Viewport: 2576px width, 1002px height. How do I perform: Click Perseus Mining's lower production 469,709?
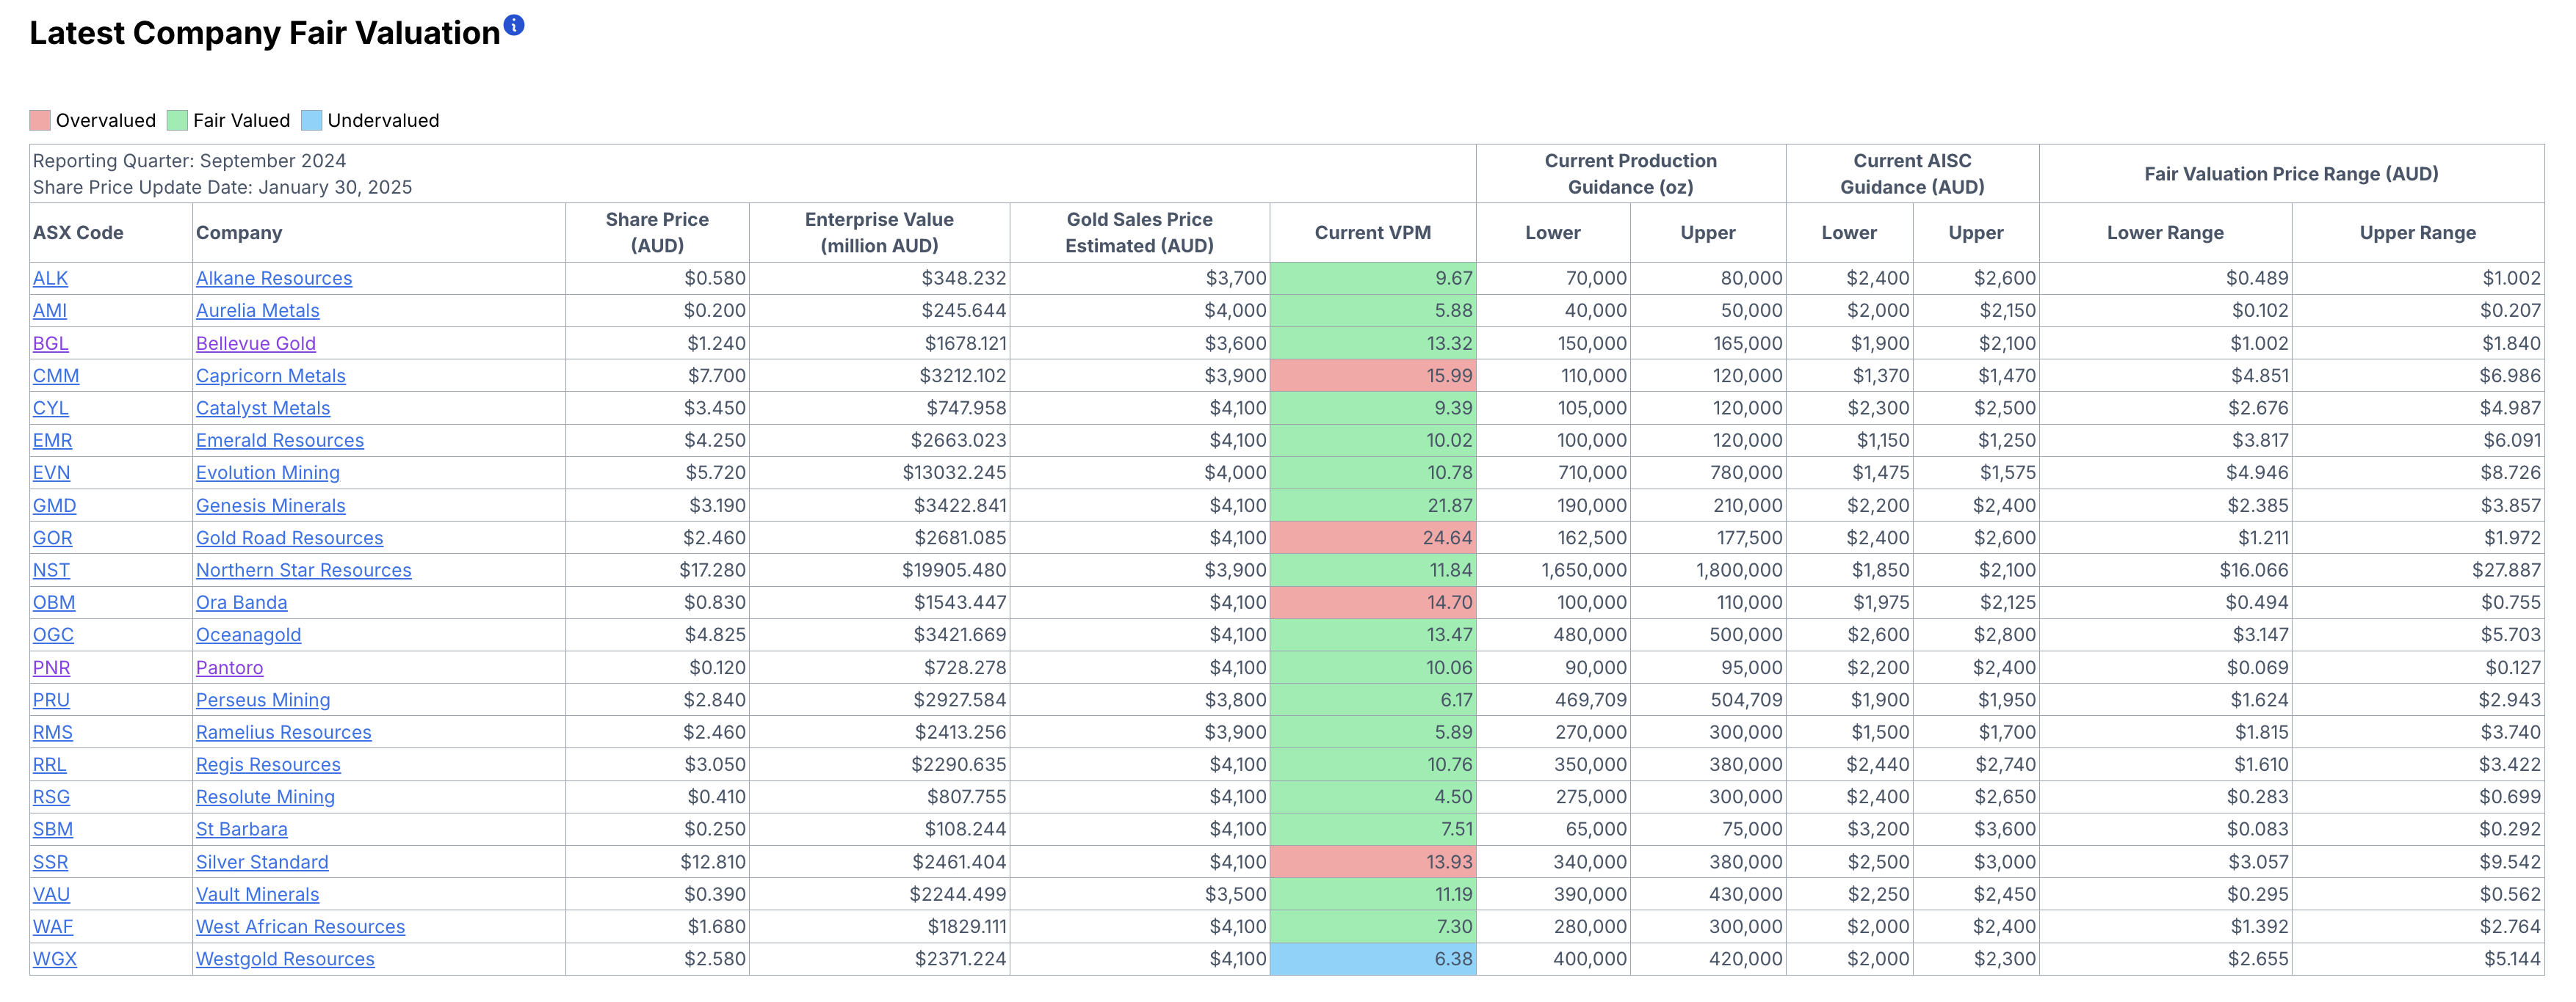pyautogui.click(x=1590, y=701)
